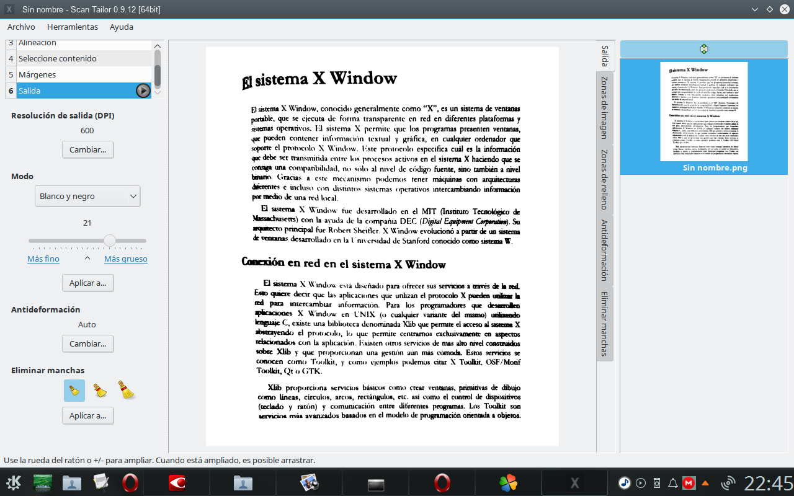Open the removable devices tray icon
The image size is (794, 496).
pyautogui.click(x=657, y=482)
